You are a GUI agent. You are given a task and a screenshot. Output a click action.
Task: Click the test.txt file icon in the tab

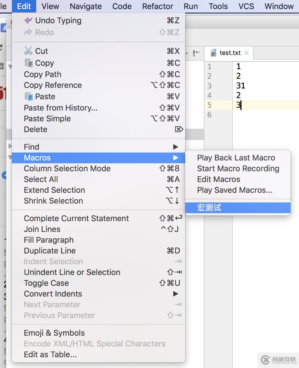pyautogui.click(x=213, y=53)
